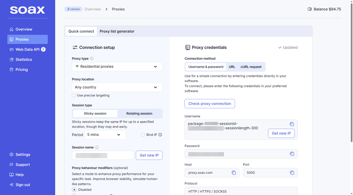Copy the Password value
The width and height of the screenshot is (353, 195).
292,154
